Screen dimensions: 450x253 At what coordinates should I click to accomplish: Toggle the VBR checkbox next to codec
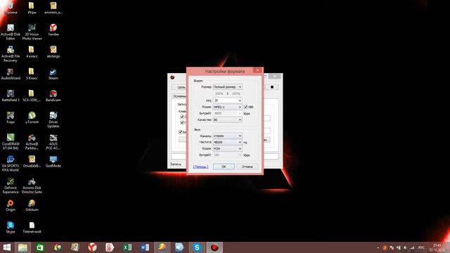[x=245, y=107]
